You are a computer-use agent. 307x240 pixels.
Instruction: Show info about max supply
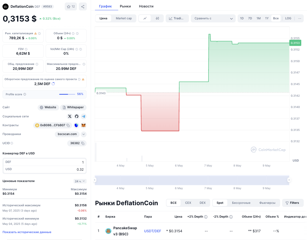tap(84, 64)
